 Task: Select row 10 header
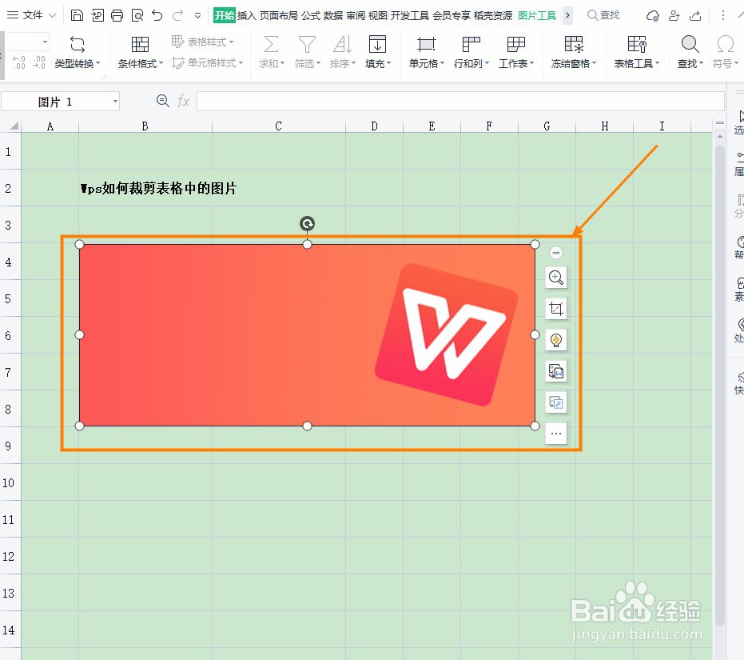pos(10,482)
